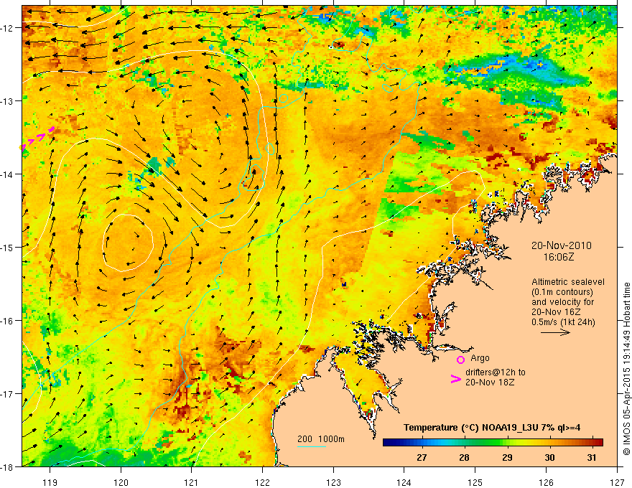Click longitude axis label 123
632x488 pixels.
pyautogui.click(x=333, y=482)
